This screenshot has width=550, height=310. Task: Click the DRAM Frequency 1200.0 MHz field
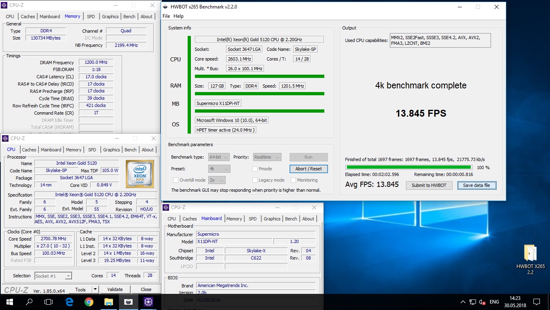96,63
